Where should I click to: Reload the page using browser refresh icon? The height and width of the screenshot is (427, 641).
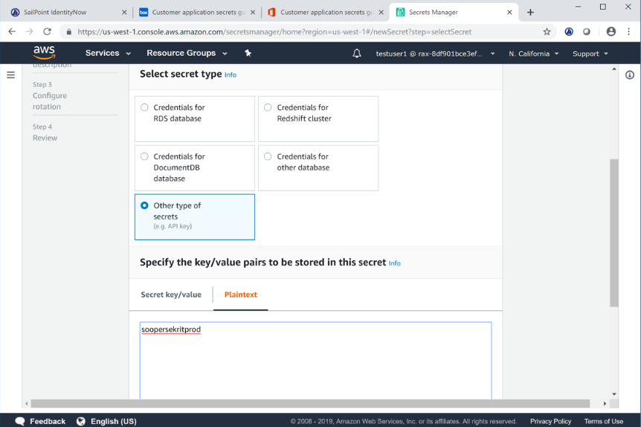coord(48,32)
